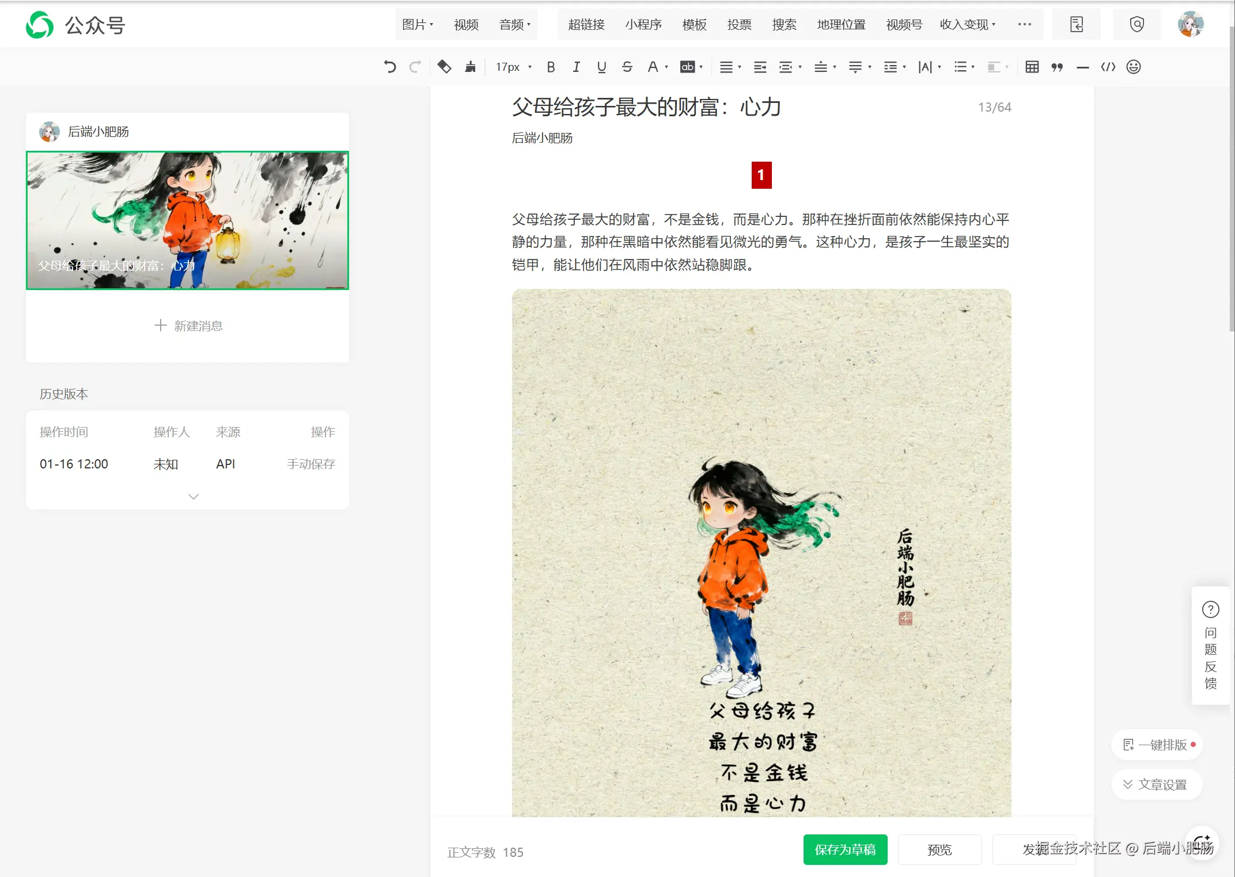Screen dimensions: 1235x877
Task: Click the undo arrow icon
Action: (390, 67)
